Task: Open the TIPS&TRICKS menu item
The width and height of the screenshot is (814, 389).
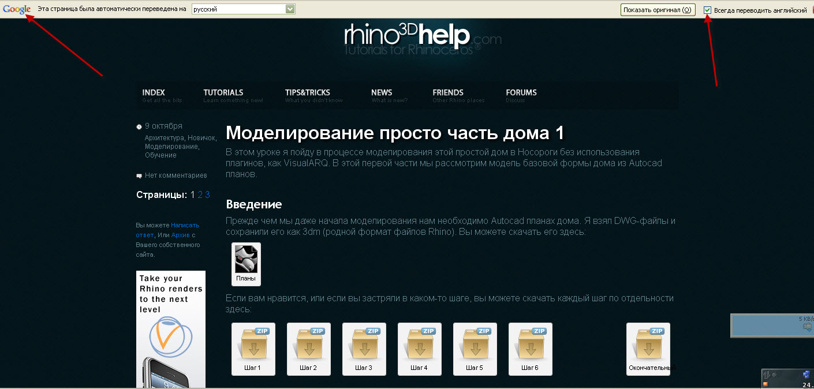Action: pos(313,96)
